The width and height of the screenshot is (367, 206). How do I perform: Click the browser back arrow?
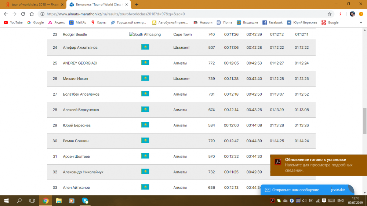pos(6,14)
